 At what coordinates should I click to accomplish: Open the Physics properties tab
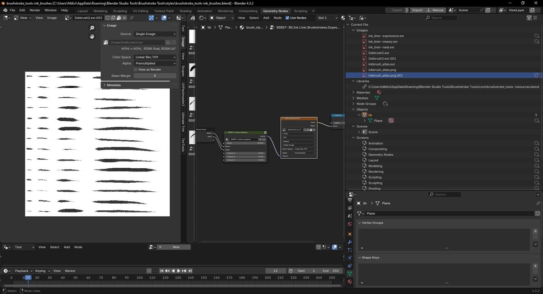pos(350,258)
